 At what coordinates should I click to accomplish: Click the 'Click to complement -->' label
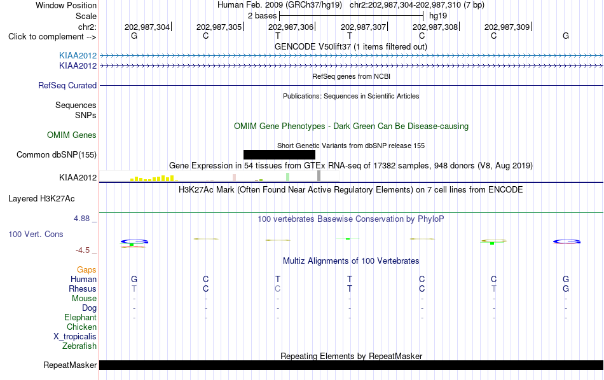tap(52, 37)
